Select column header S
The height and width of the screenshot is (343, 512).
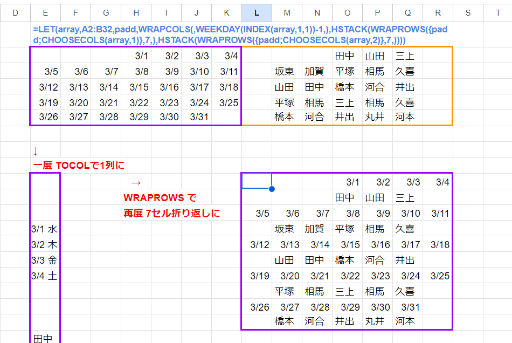[x=468, y=13]
